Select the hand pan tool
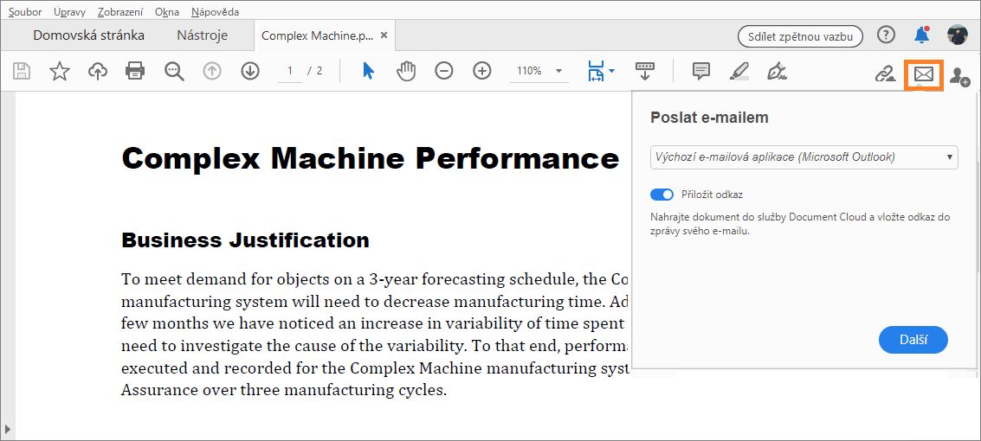Screen dimensions: 981x441 coord(406,71)
